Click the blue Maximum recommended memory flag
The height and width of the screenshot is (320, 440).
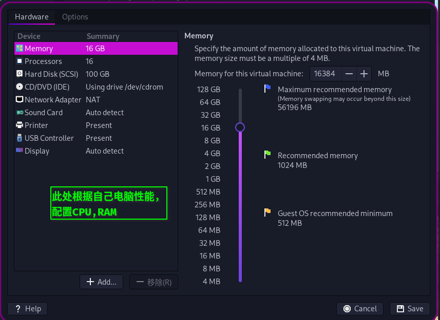coord(267,89)
